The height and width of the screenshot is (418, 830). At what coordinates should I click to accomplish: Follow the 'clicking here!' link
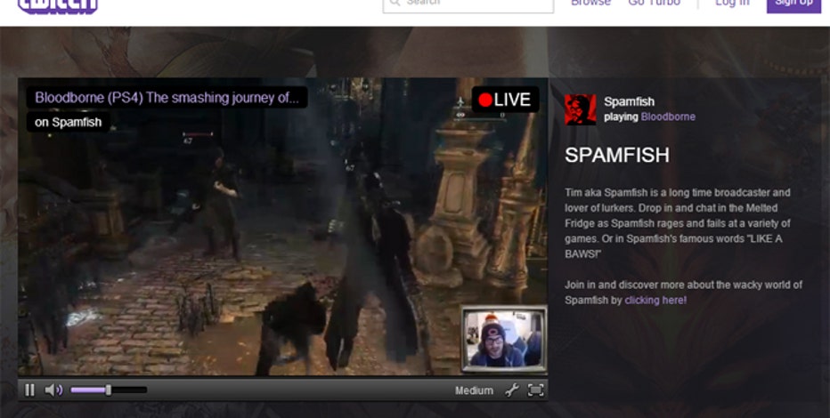(x=655, y=300)
